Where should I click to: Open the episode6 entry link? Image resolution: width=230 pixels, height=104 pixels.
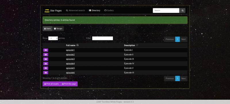(70, 73)
